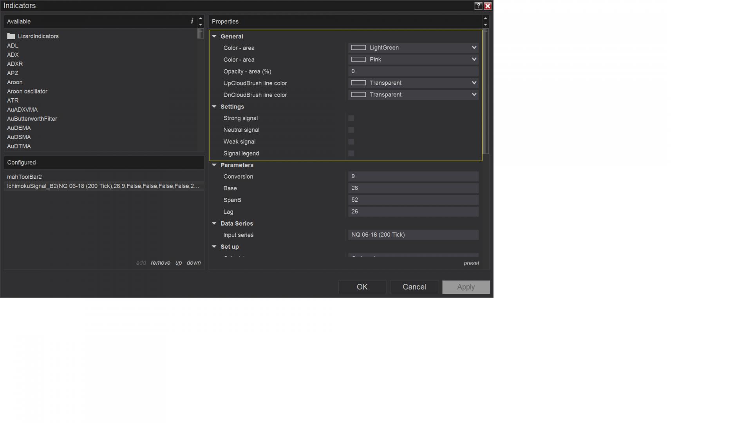Close the Indicators dialog window
The image size is (752, 423).
click(x=488, y=6)
